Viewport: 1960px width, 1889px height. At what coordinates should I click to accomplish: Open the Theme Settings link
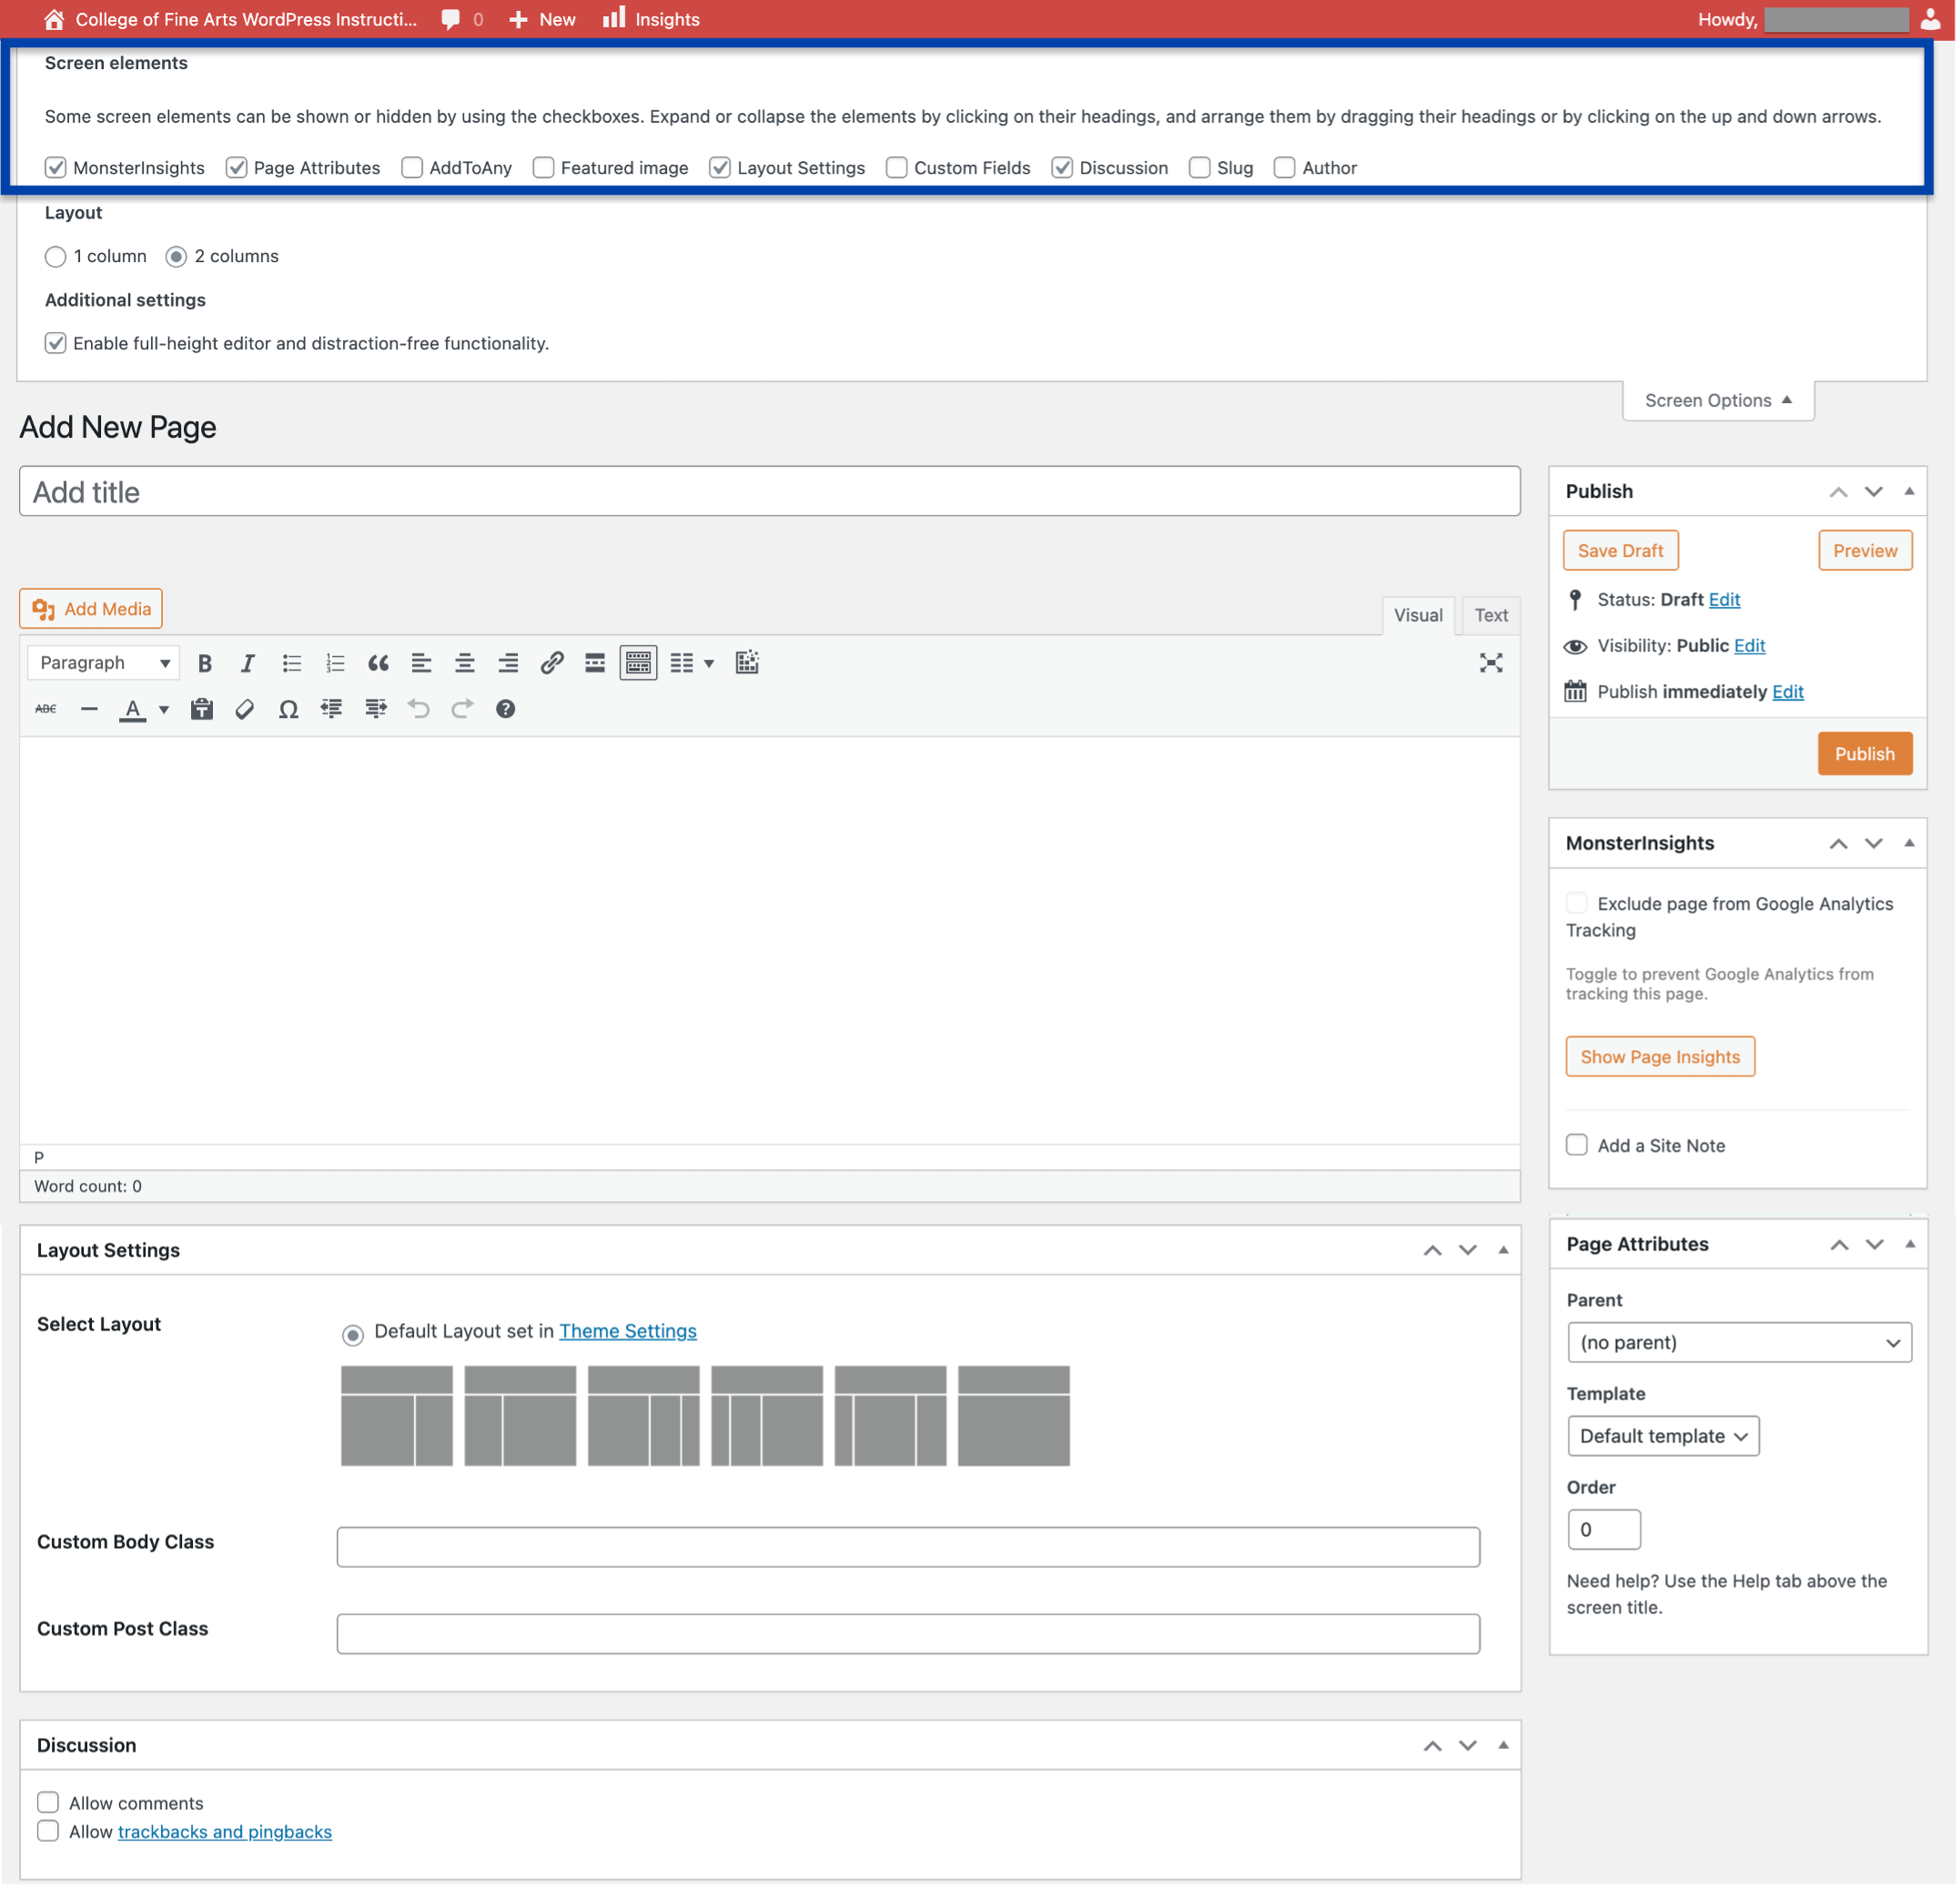click(627, 1331)
